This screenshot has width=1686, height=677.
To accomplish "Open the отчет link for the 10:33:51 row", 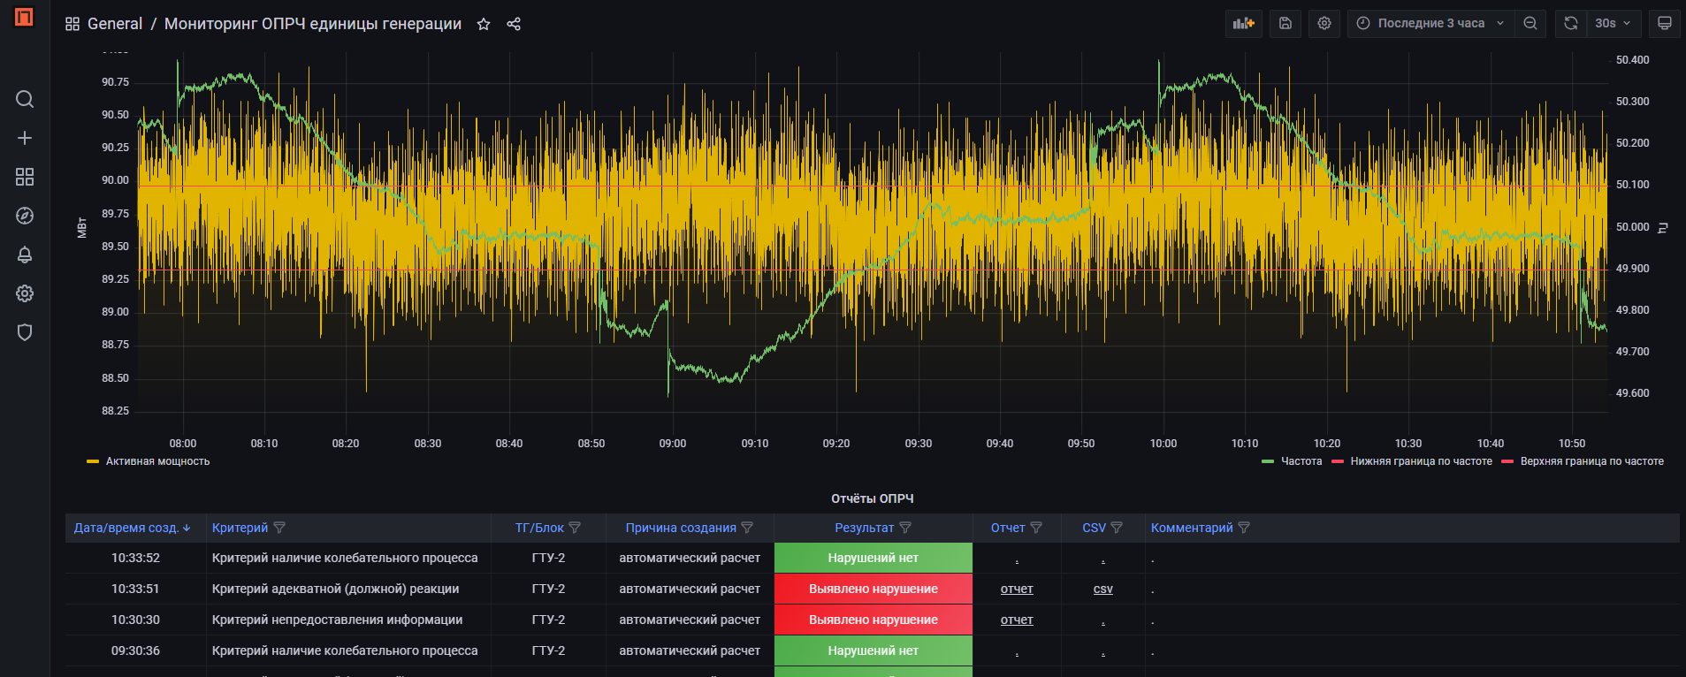I will point(1017,589).
